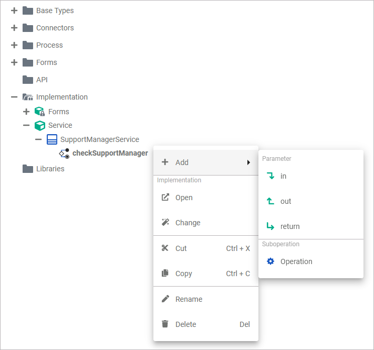Click the Implementation open-folder icon
374x350 pixels.
point(28,97)
